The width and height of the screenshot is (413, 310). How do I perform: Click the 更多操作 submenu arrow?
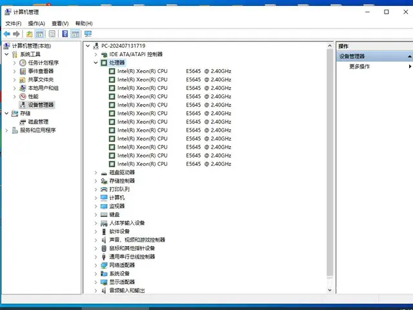tap(410, 67)
